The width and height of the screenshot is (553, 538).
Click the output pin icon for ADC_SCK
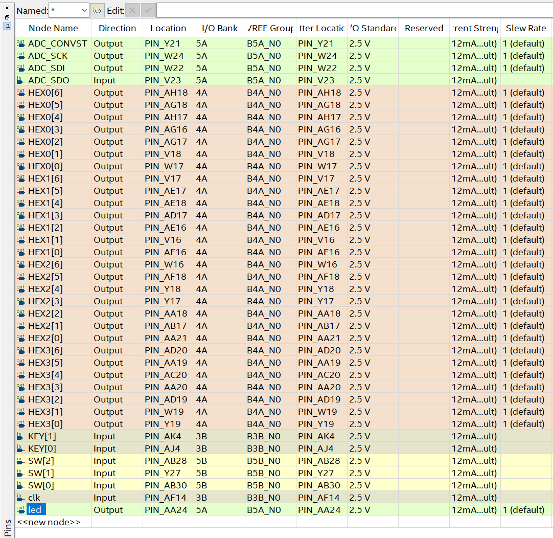[21, 56]
